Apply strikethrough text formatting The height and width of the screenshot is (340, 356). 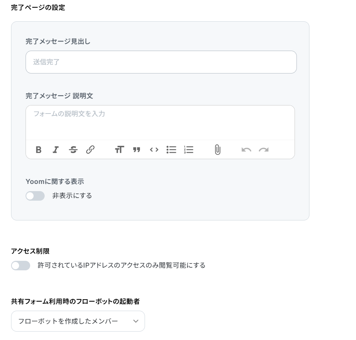click(73, 150)
